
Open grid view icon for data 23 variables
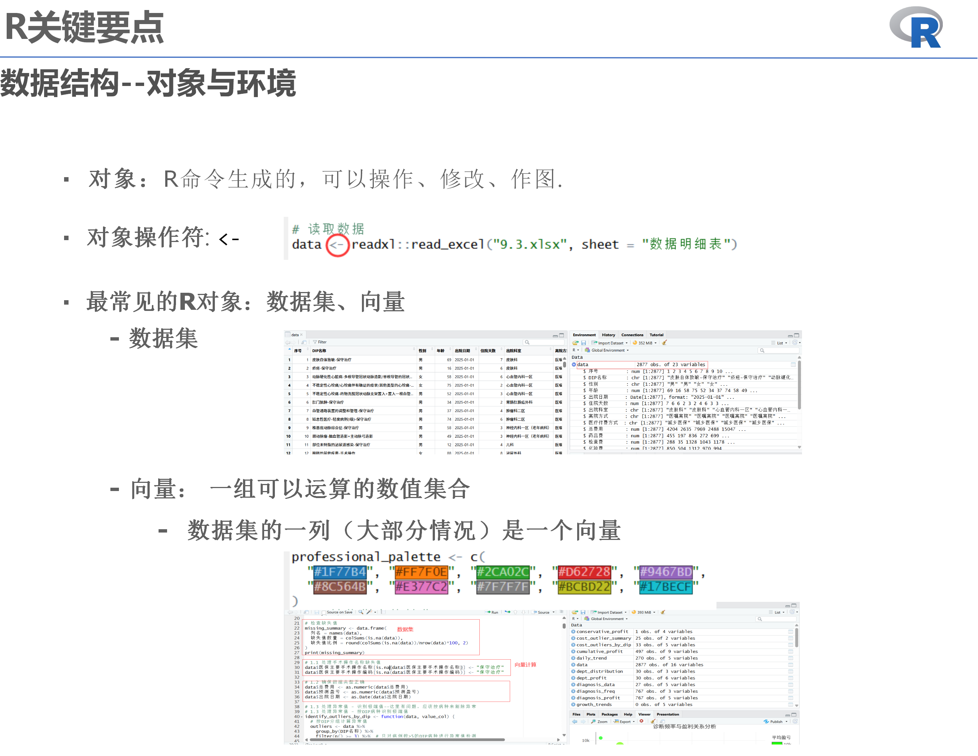point(793,365)
